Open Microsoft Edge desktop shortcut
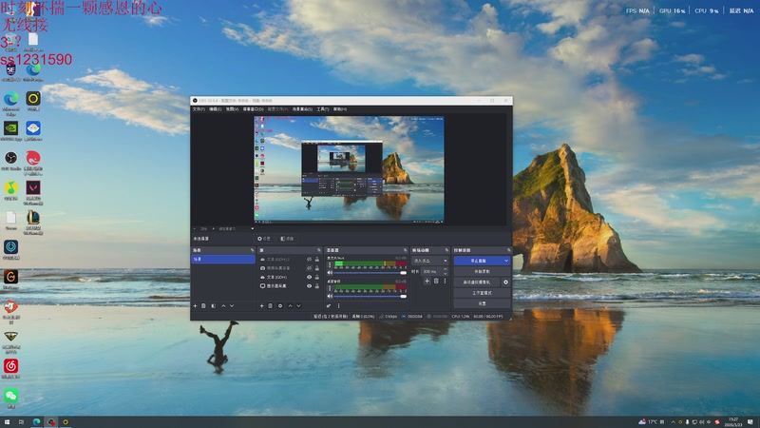The width and height of the screenshot is (760, 428). coord(10,103)
